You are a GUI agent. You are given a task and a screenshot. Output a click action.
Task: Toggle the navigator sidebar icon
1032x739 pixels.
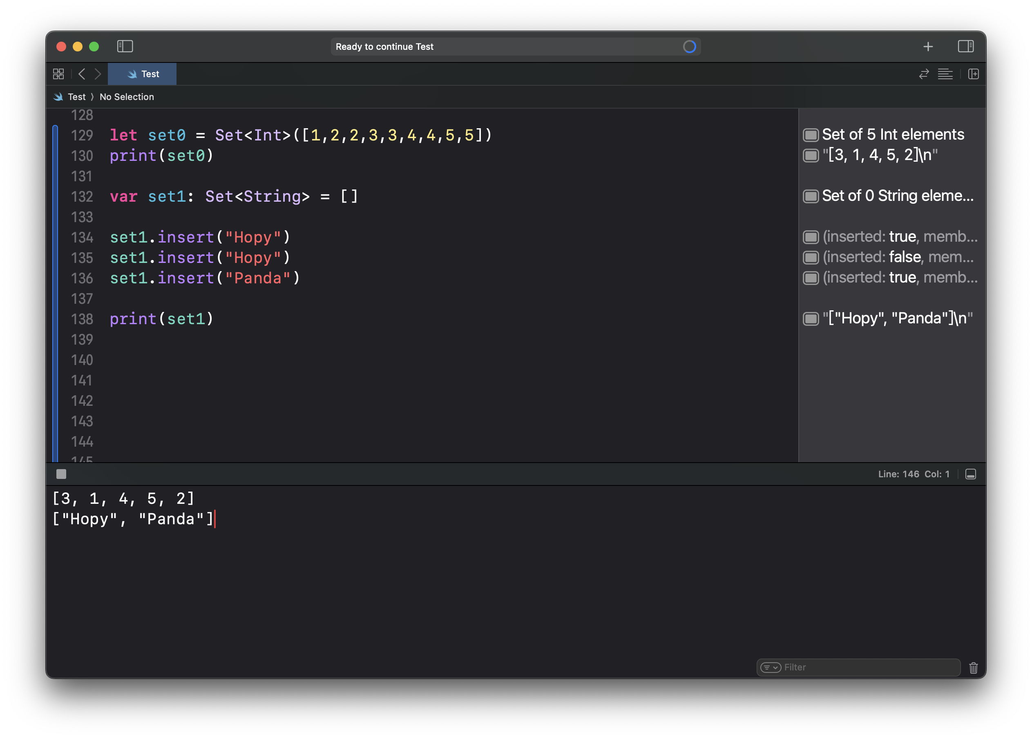point(125,47)
